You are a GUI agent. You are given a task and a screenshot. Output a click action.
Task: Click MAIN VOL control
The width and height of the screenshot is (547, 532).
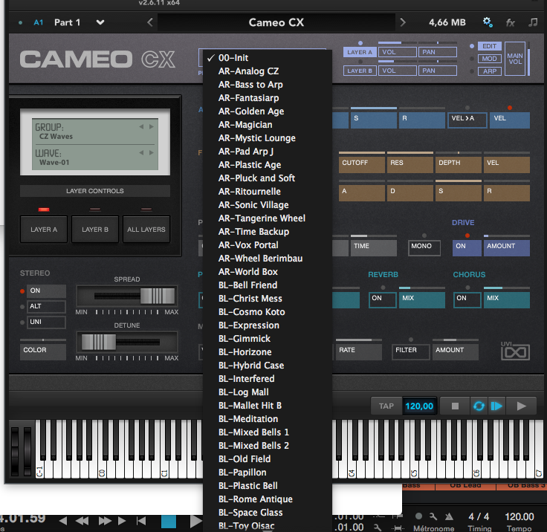click(515, 59)
